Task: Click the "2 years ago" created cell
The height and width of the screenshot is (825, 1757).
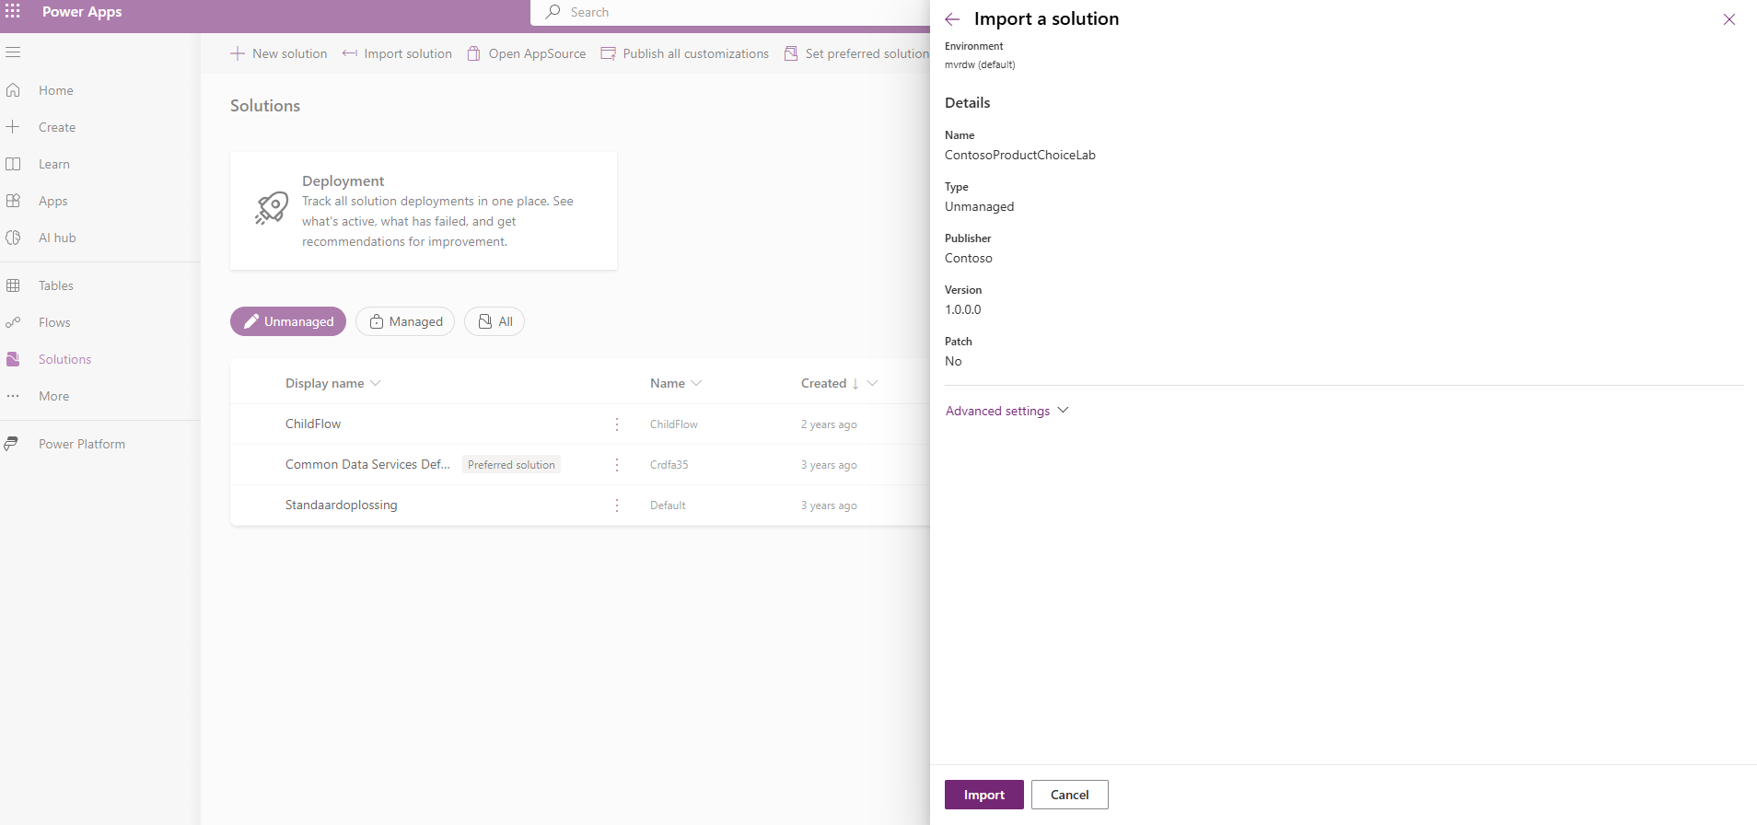Action: (x=829, y=424)
